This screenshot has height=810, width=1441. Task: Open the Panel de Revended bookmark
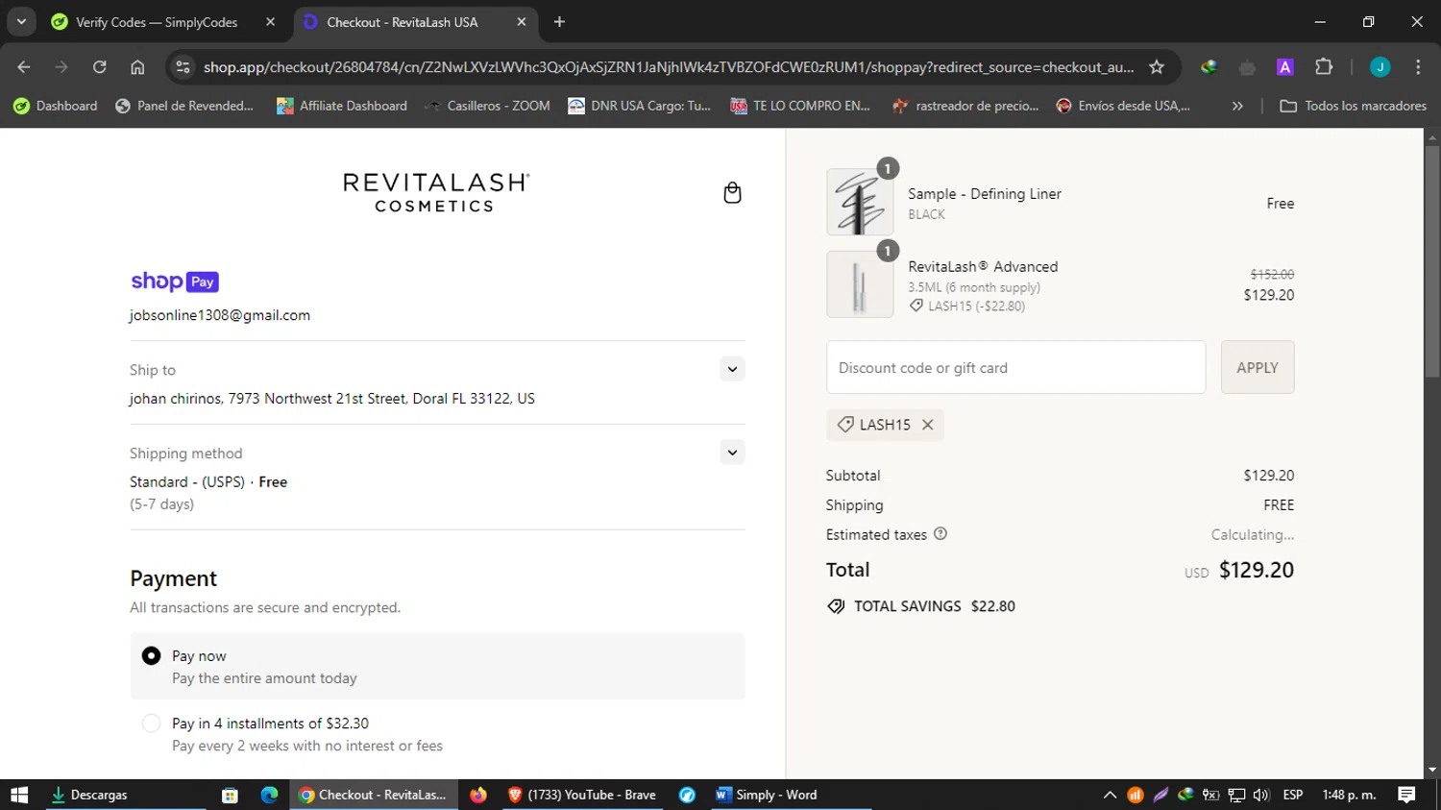(184, 106)
